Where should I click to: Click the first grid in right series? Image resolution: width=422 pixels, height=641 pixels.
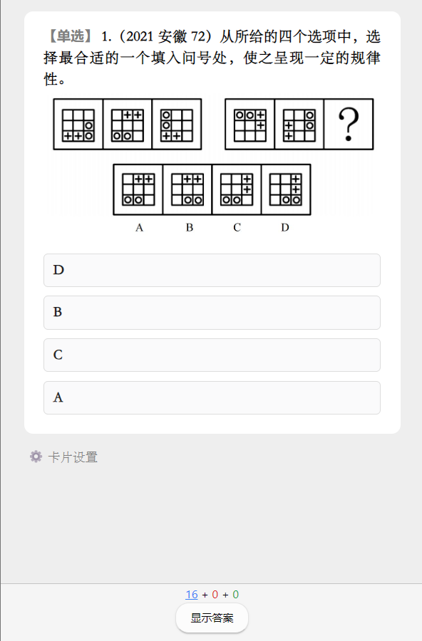[250, 124]
